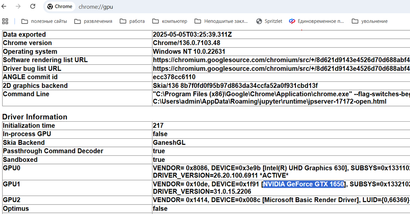Click the Driver bug list URL value
Screen dimensions: 410x214
(x=281, y=68)
